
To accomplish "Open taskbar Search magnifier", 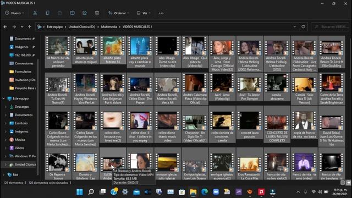I will click(x=91, y=192).
